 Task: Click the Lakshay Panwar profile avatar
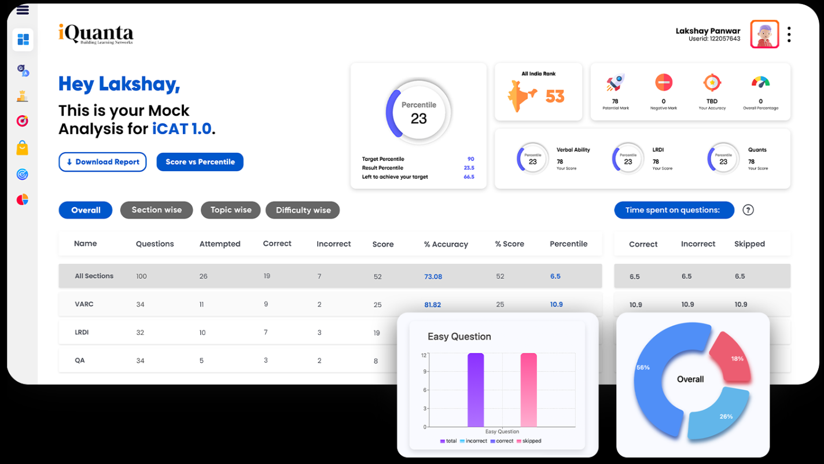[764, 35]
